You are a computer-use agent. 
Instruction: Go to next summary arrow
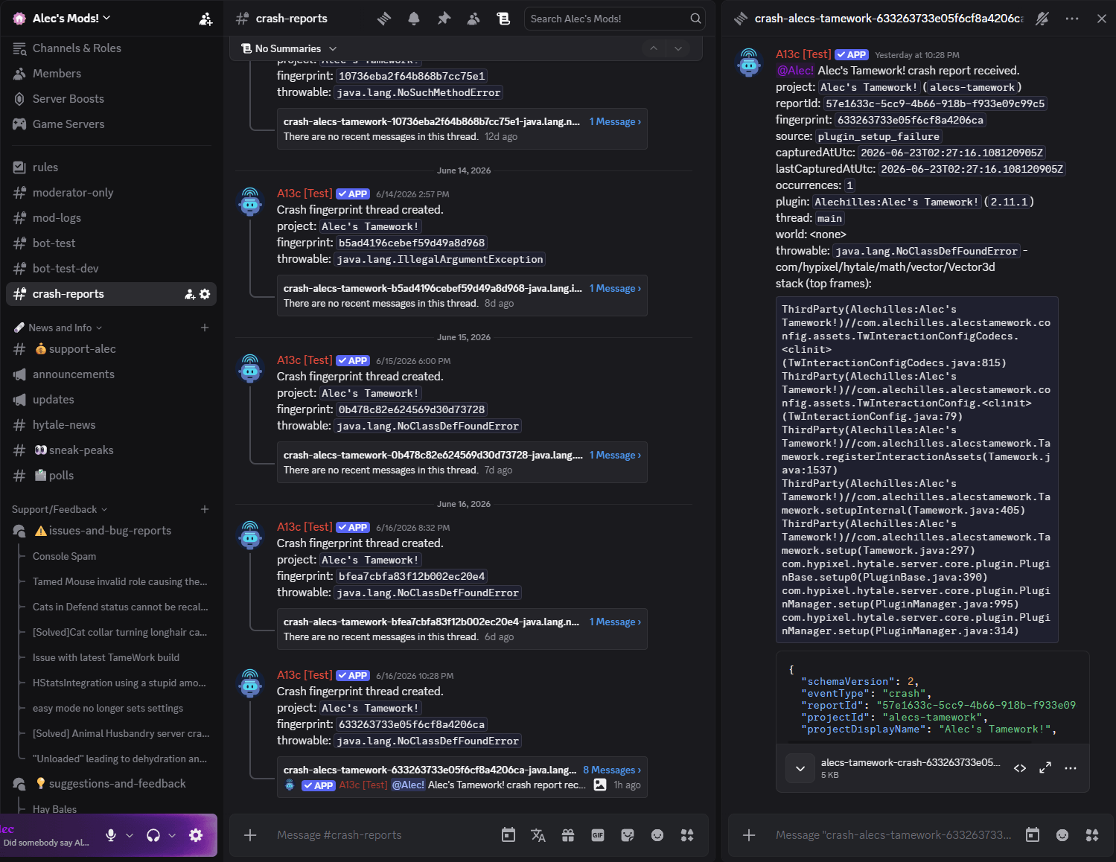pyautogui.click(x=678, y=48)
